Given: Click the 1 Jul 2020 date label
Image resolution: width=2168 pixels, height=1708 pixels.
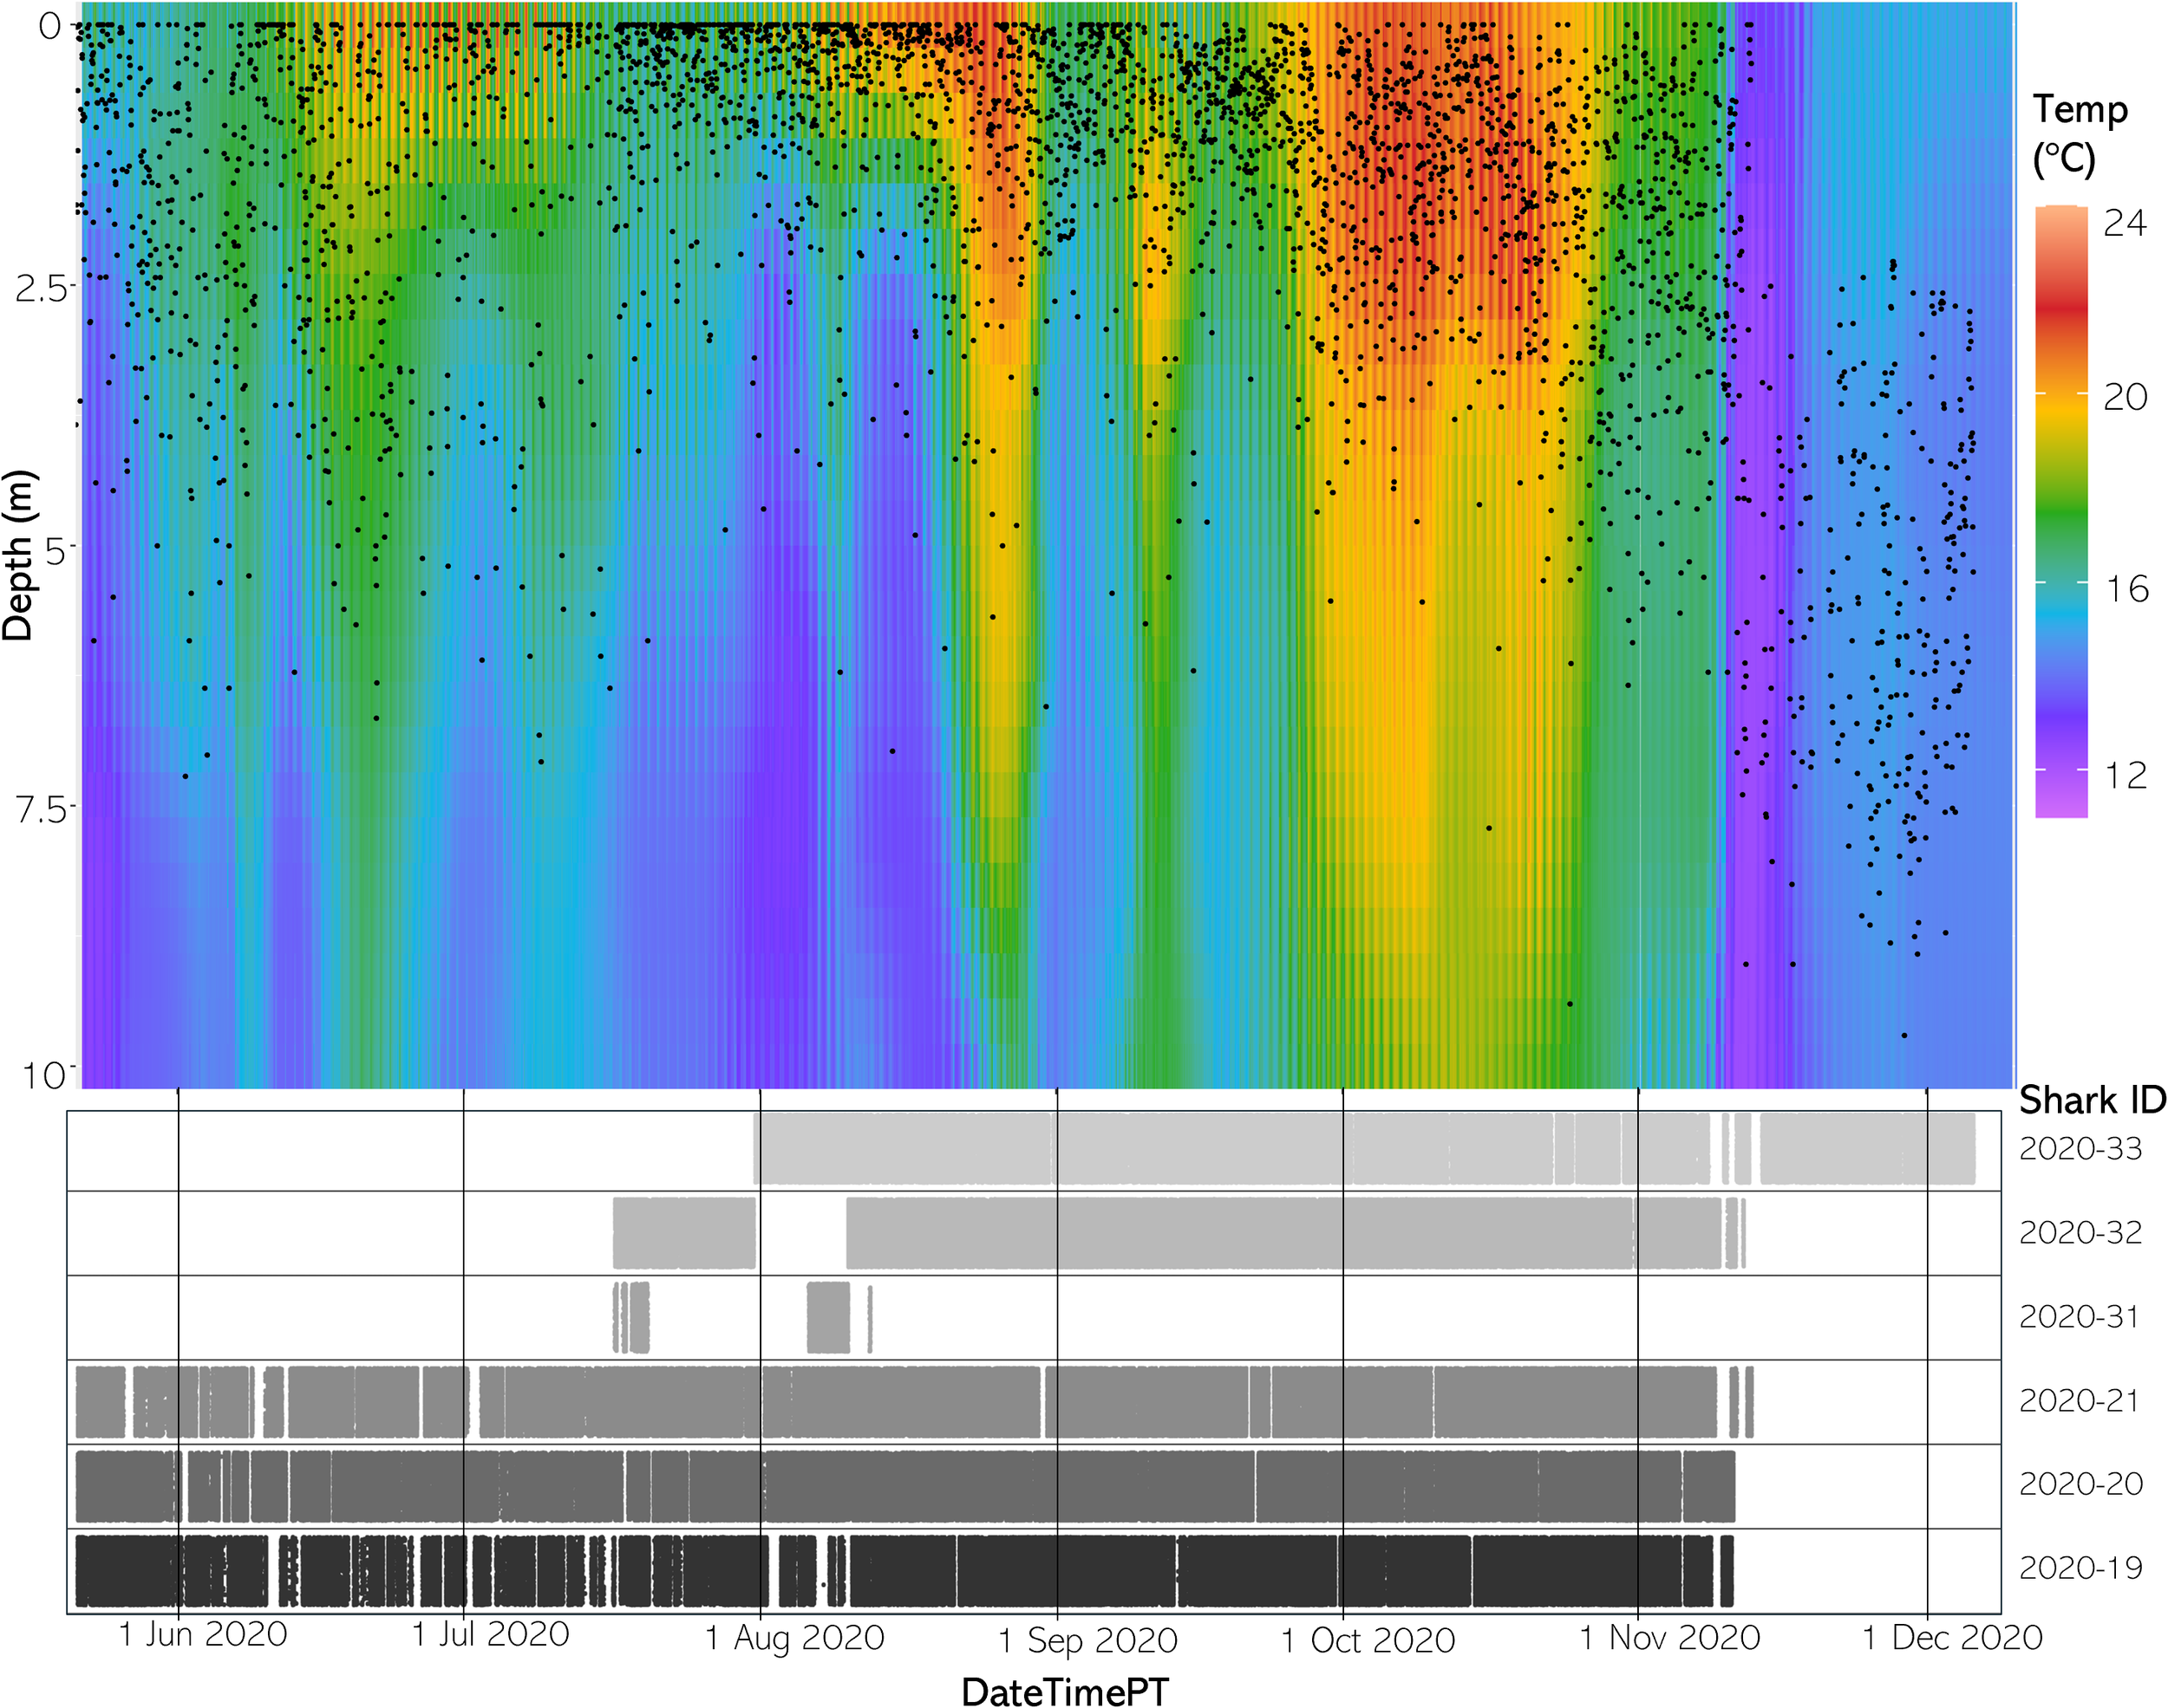Looking at the screenshot, I should click(490, 1635).
